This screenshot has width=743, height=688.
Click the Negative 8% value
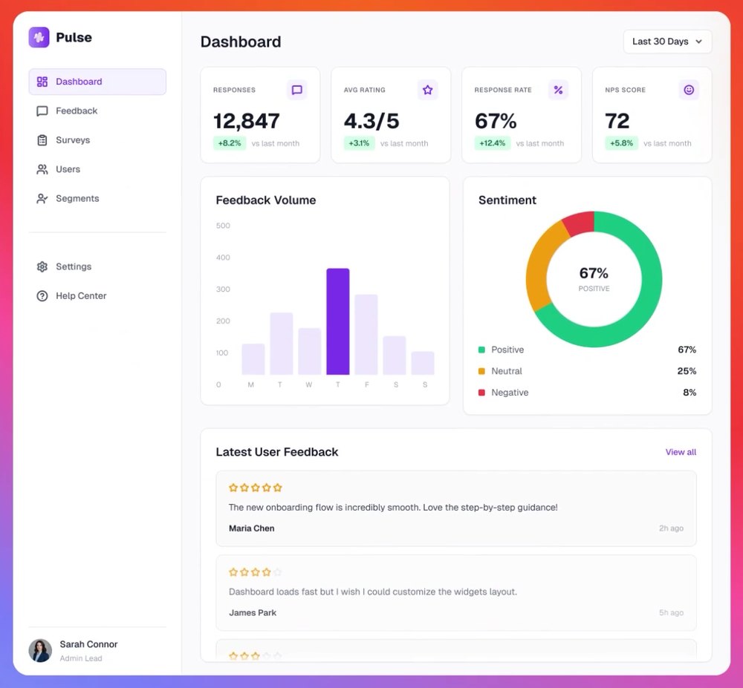coord(690,393)
